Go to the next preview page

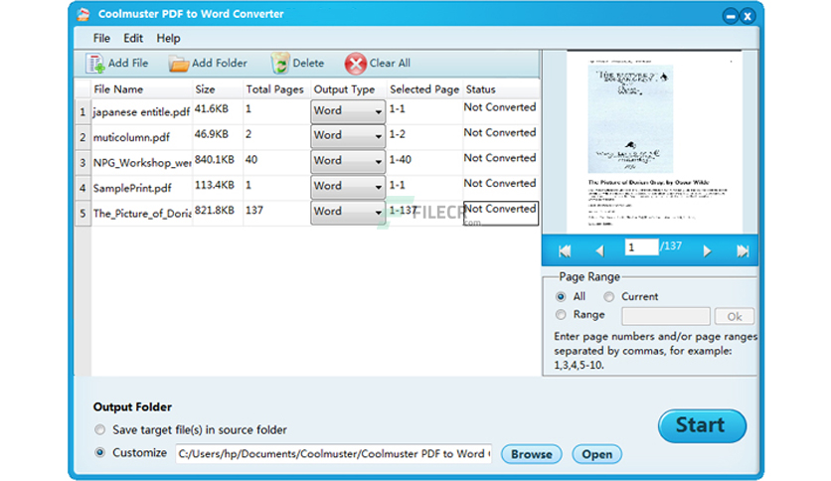(707, 250)
